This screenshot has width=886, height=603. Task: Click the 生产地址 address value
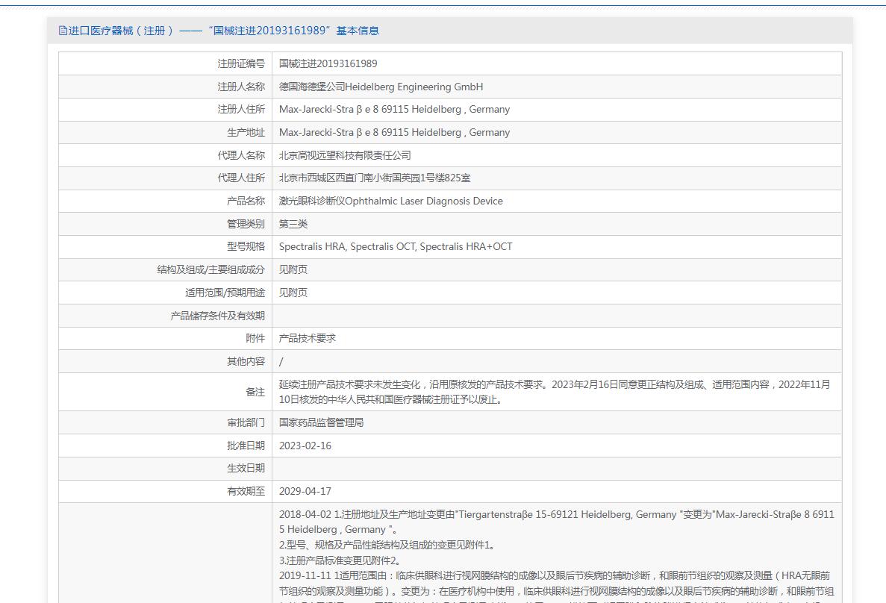[394, 132]
